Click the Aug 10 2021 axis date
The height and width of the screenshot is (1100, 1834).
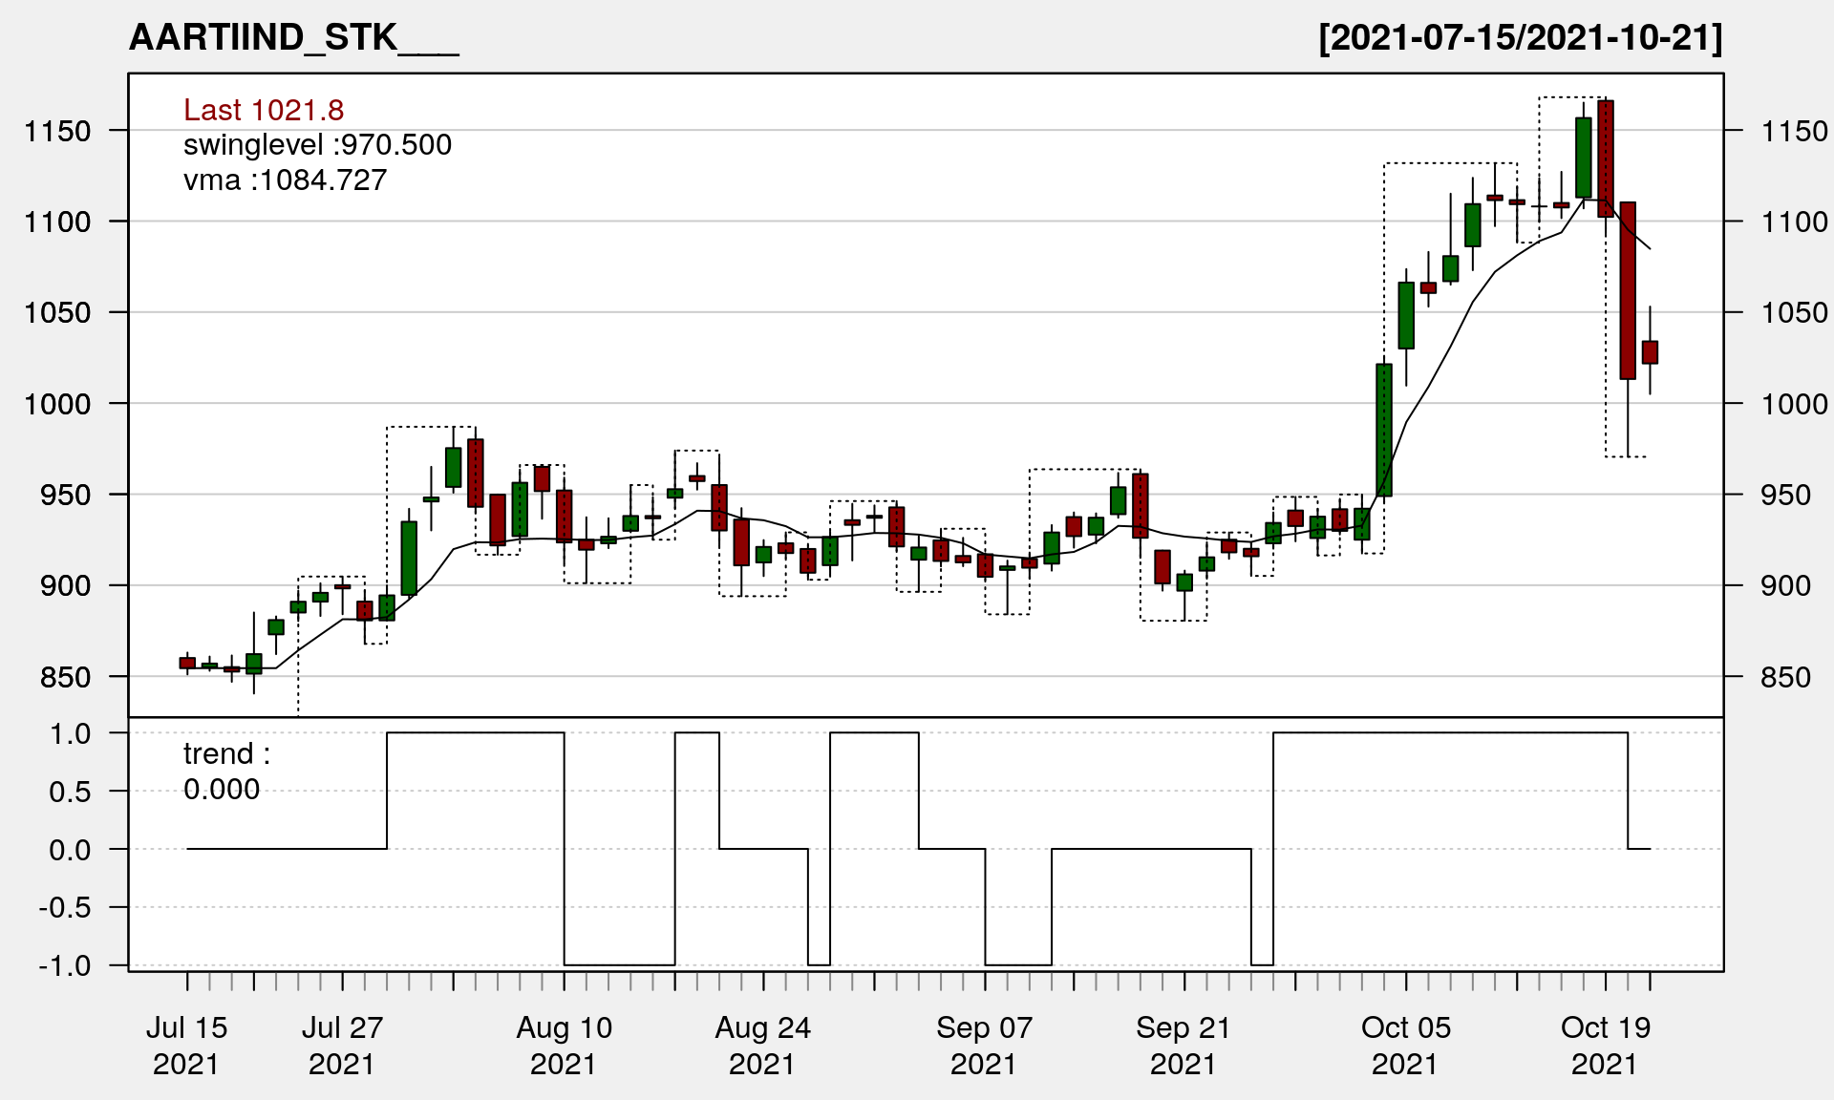coord(564,1046)
